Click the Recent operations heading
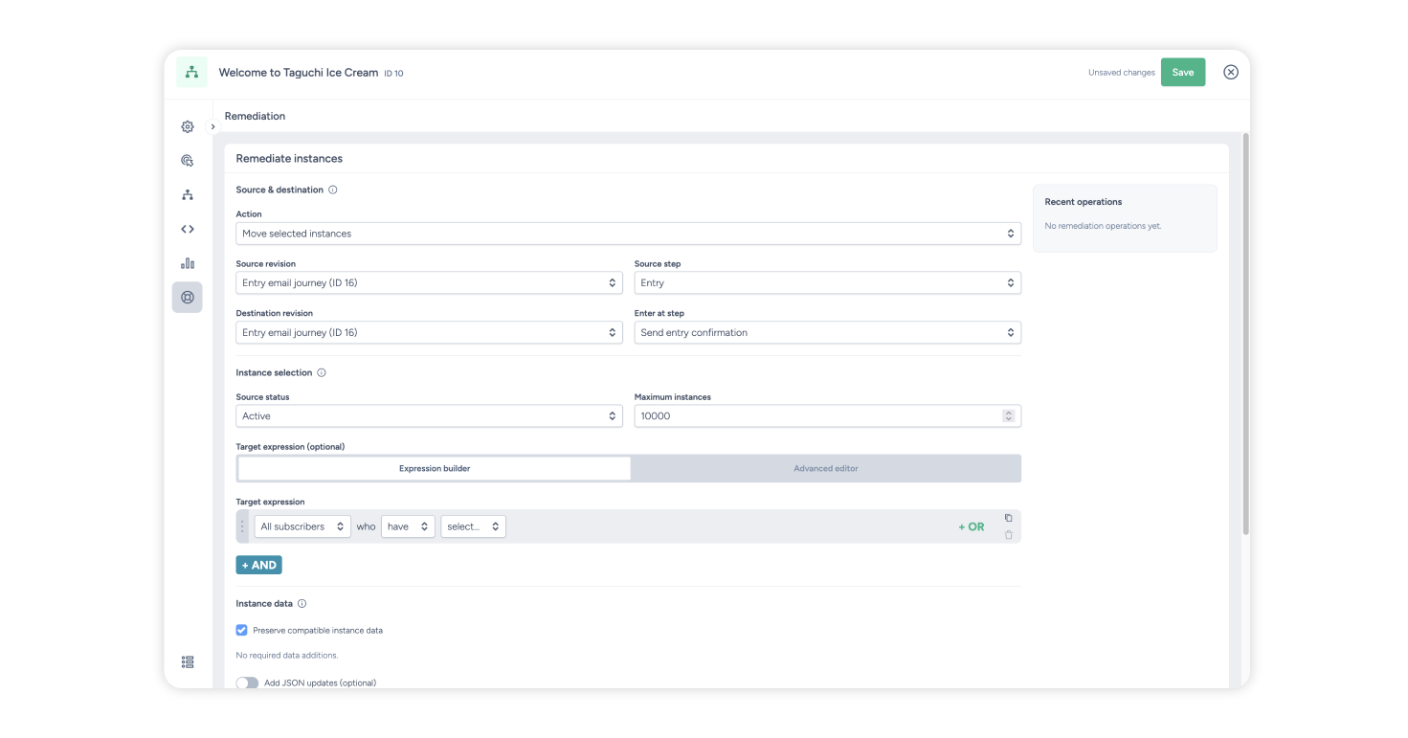 click(1084, 202)
